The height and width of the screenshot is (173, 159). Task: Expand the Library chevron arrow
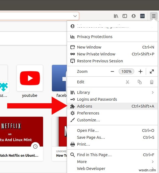[x=153, y=92]
